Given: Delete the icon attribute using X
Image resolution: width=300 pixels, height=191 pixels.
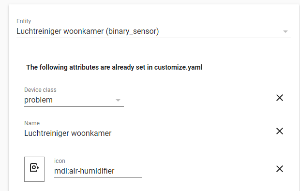Looking at the screenshot, I should pos(280,169).
